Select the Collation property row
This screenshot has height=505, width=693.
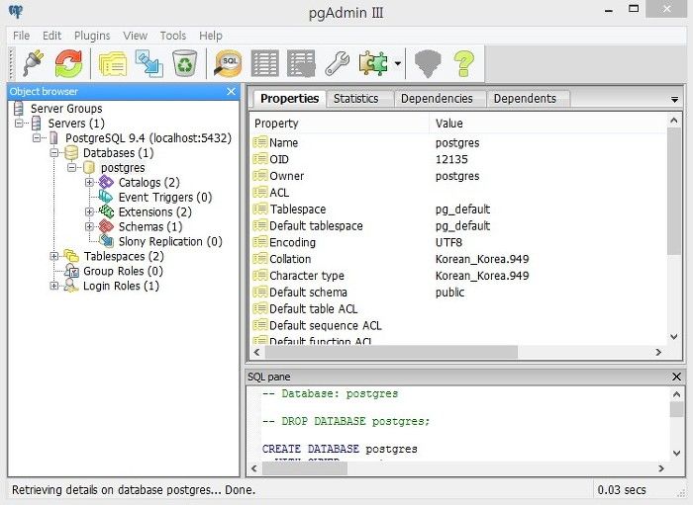tap(458, 259)
